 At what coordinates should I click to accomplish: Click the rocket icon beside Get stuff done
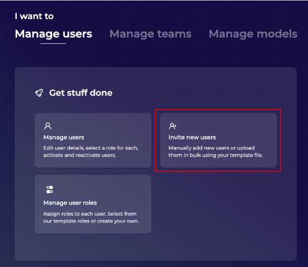(x=39, y=93)
